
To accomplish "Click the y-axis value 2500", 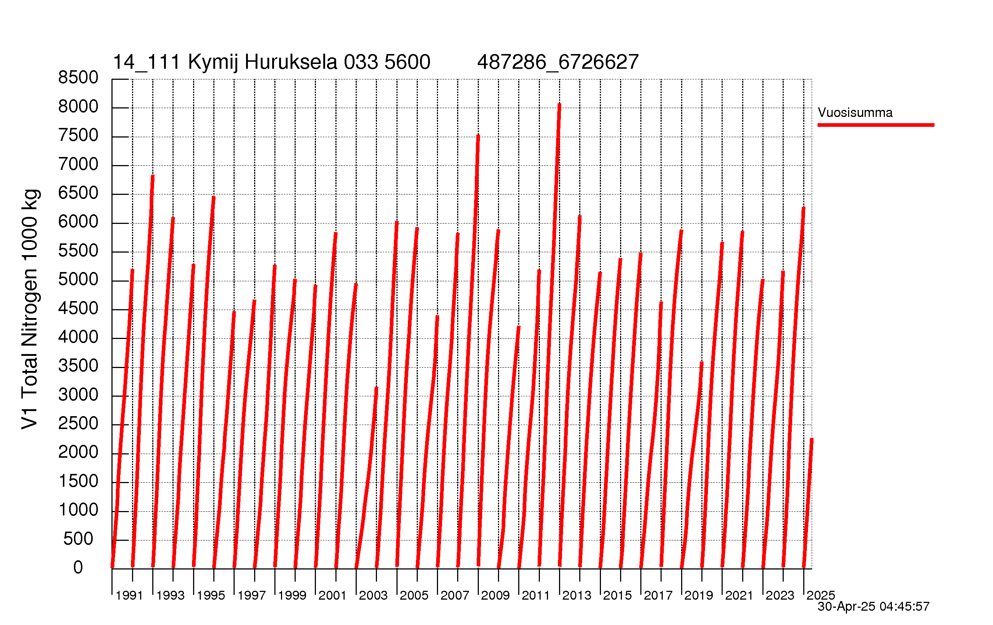I will [78, 424].
